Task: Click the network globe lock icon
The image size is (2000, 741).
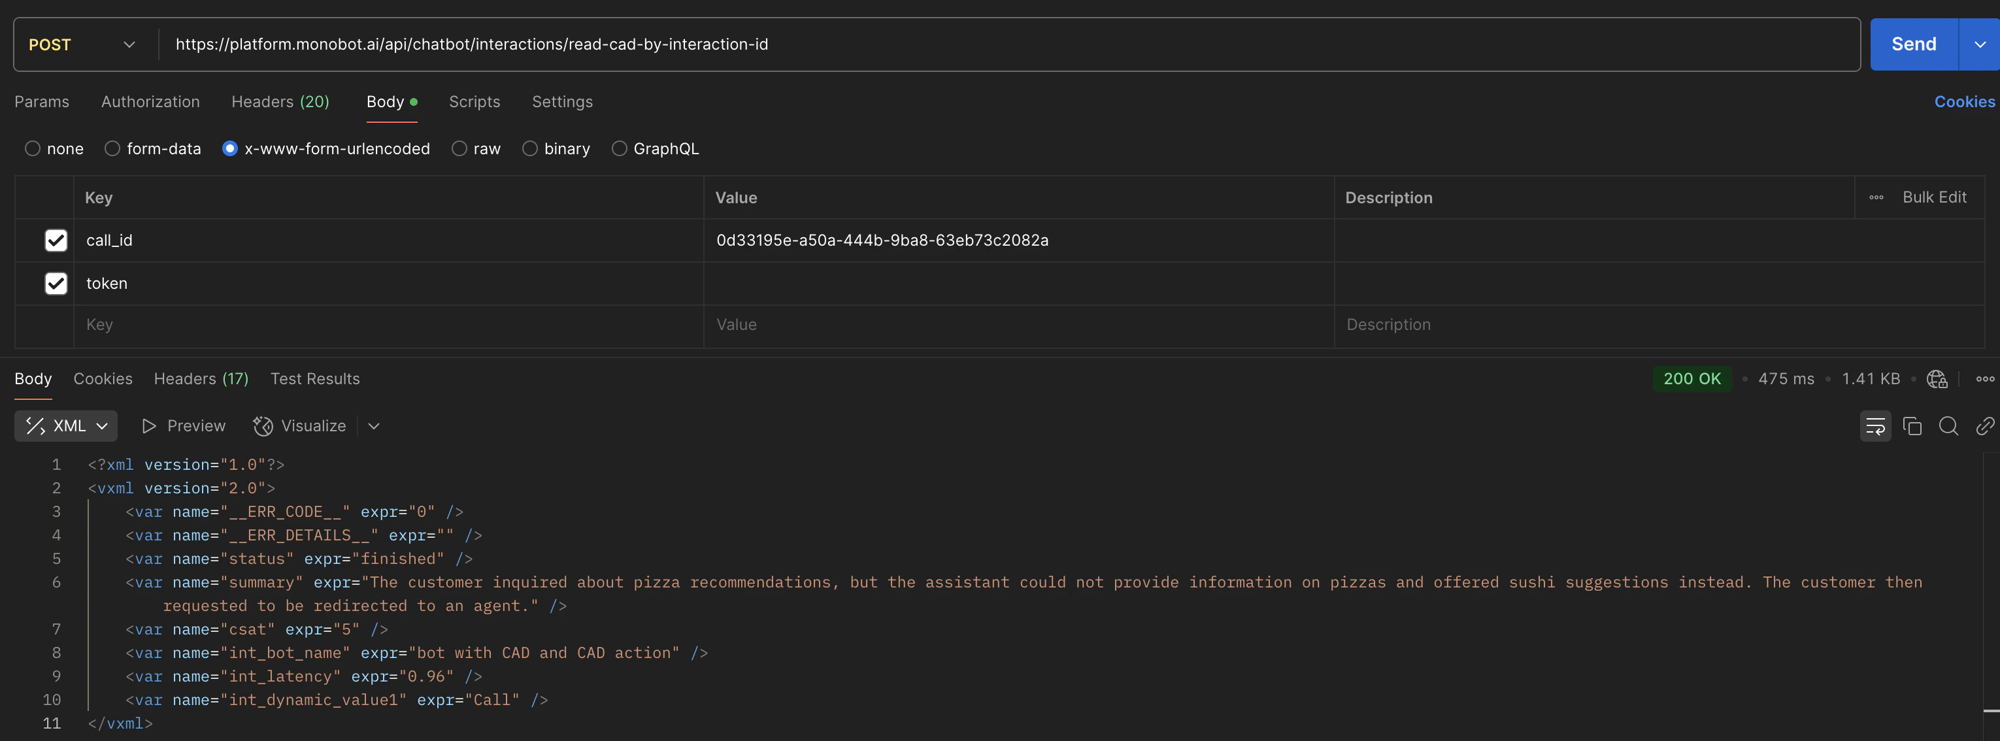Action: tap(1937, 378)
